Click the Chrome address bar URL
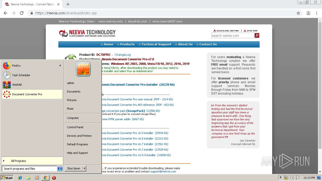Image resolution: width=322 pixels, height=181 pixels. click(x=66, y=13)
